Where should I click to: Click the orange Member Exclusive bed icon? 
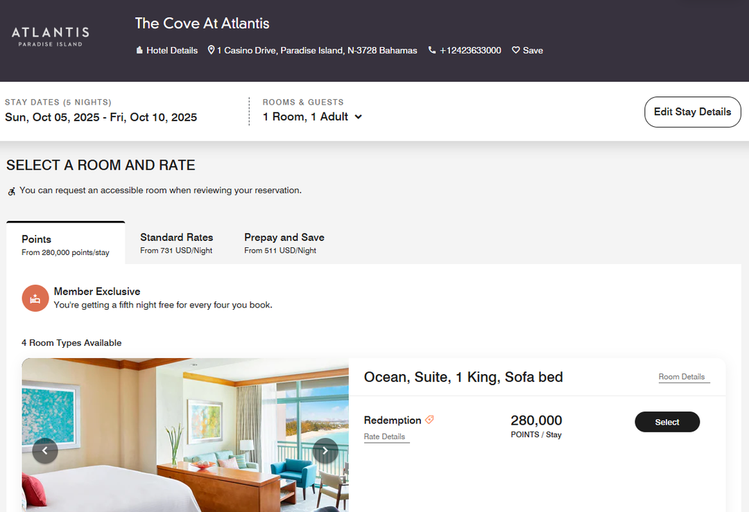click(x=35, y=298)
